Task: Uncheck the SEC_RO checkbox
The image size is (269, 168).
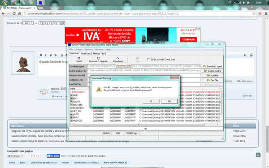Action: (71, 111)
